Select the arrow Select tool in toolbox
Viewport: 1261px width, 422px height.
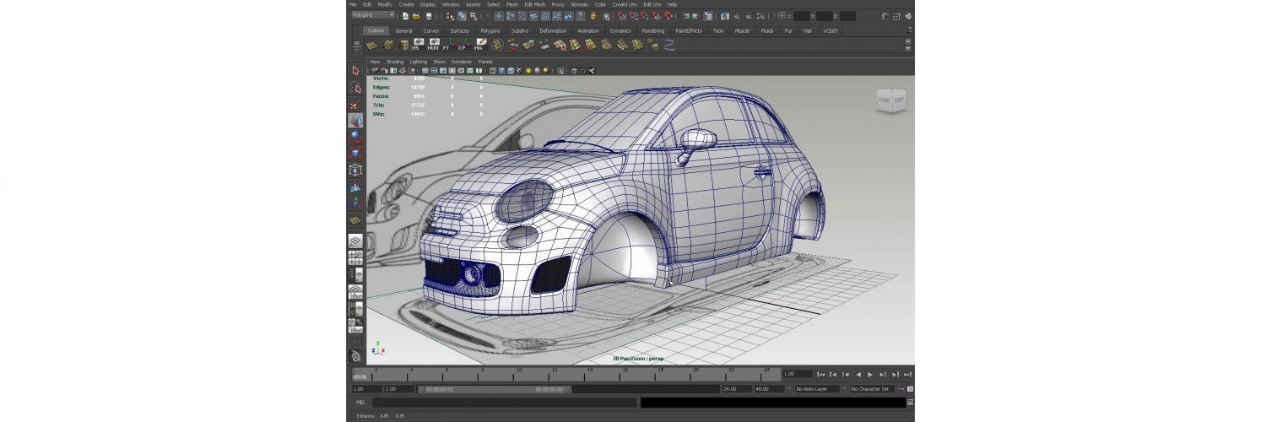[x=355, y=72]
